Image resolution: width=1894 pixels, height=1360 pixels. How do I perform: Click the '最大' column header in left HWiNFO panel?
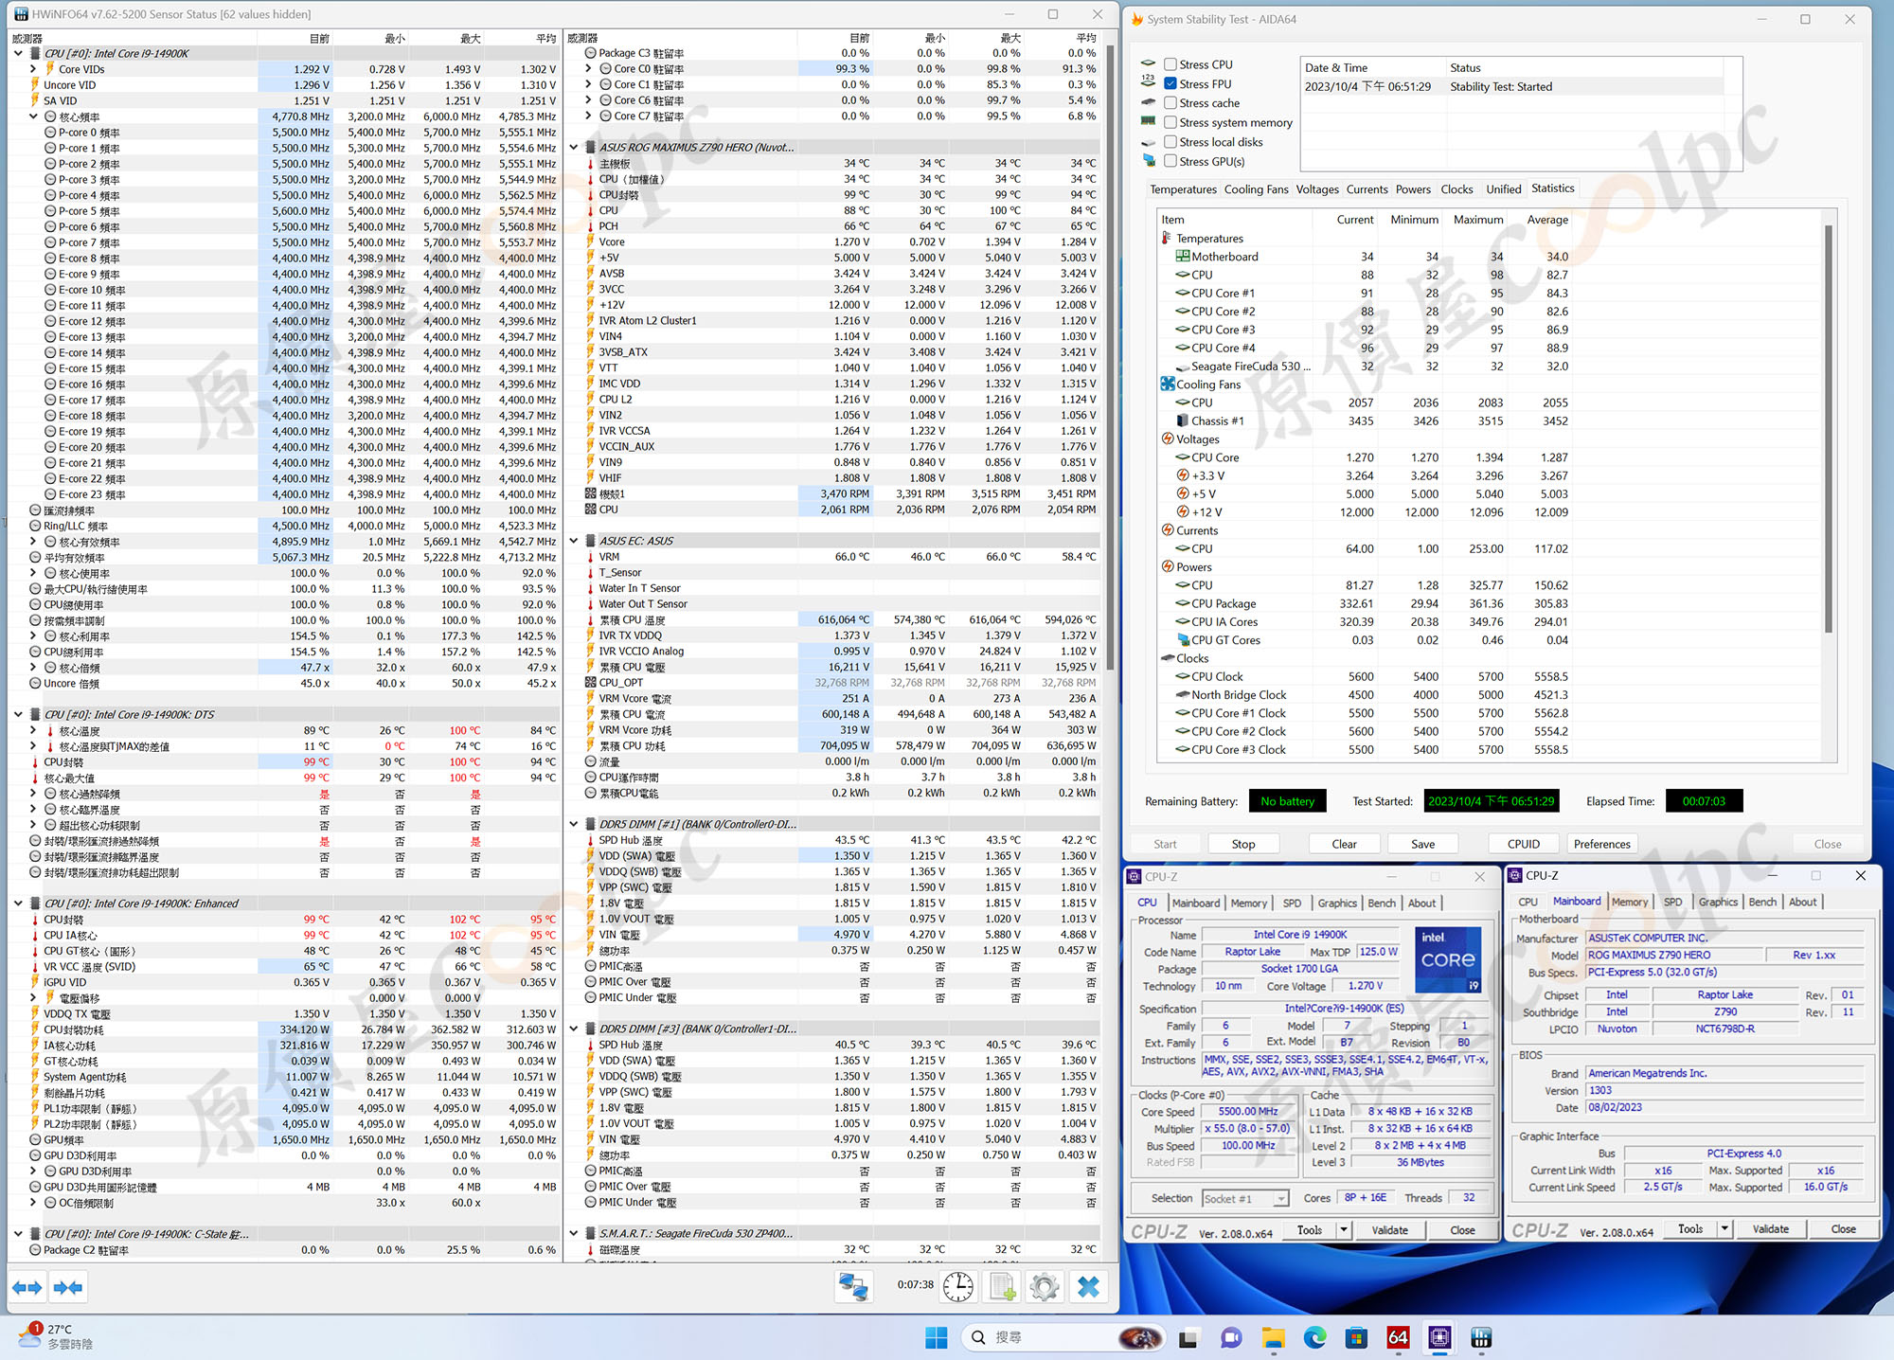point(471,39)
